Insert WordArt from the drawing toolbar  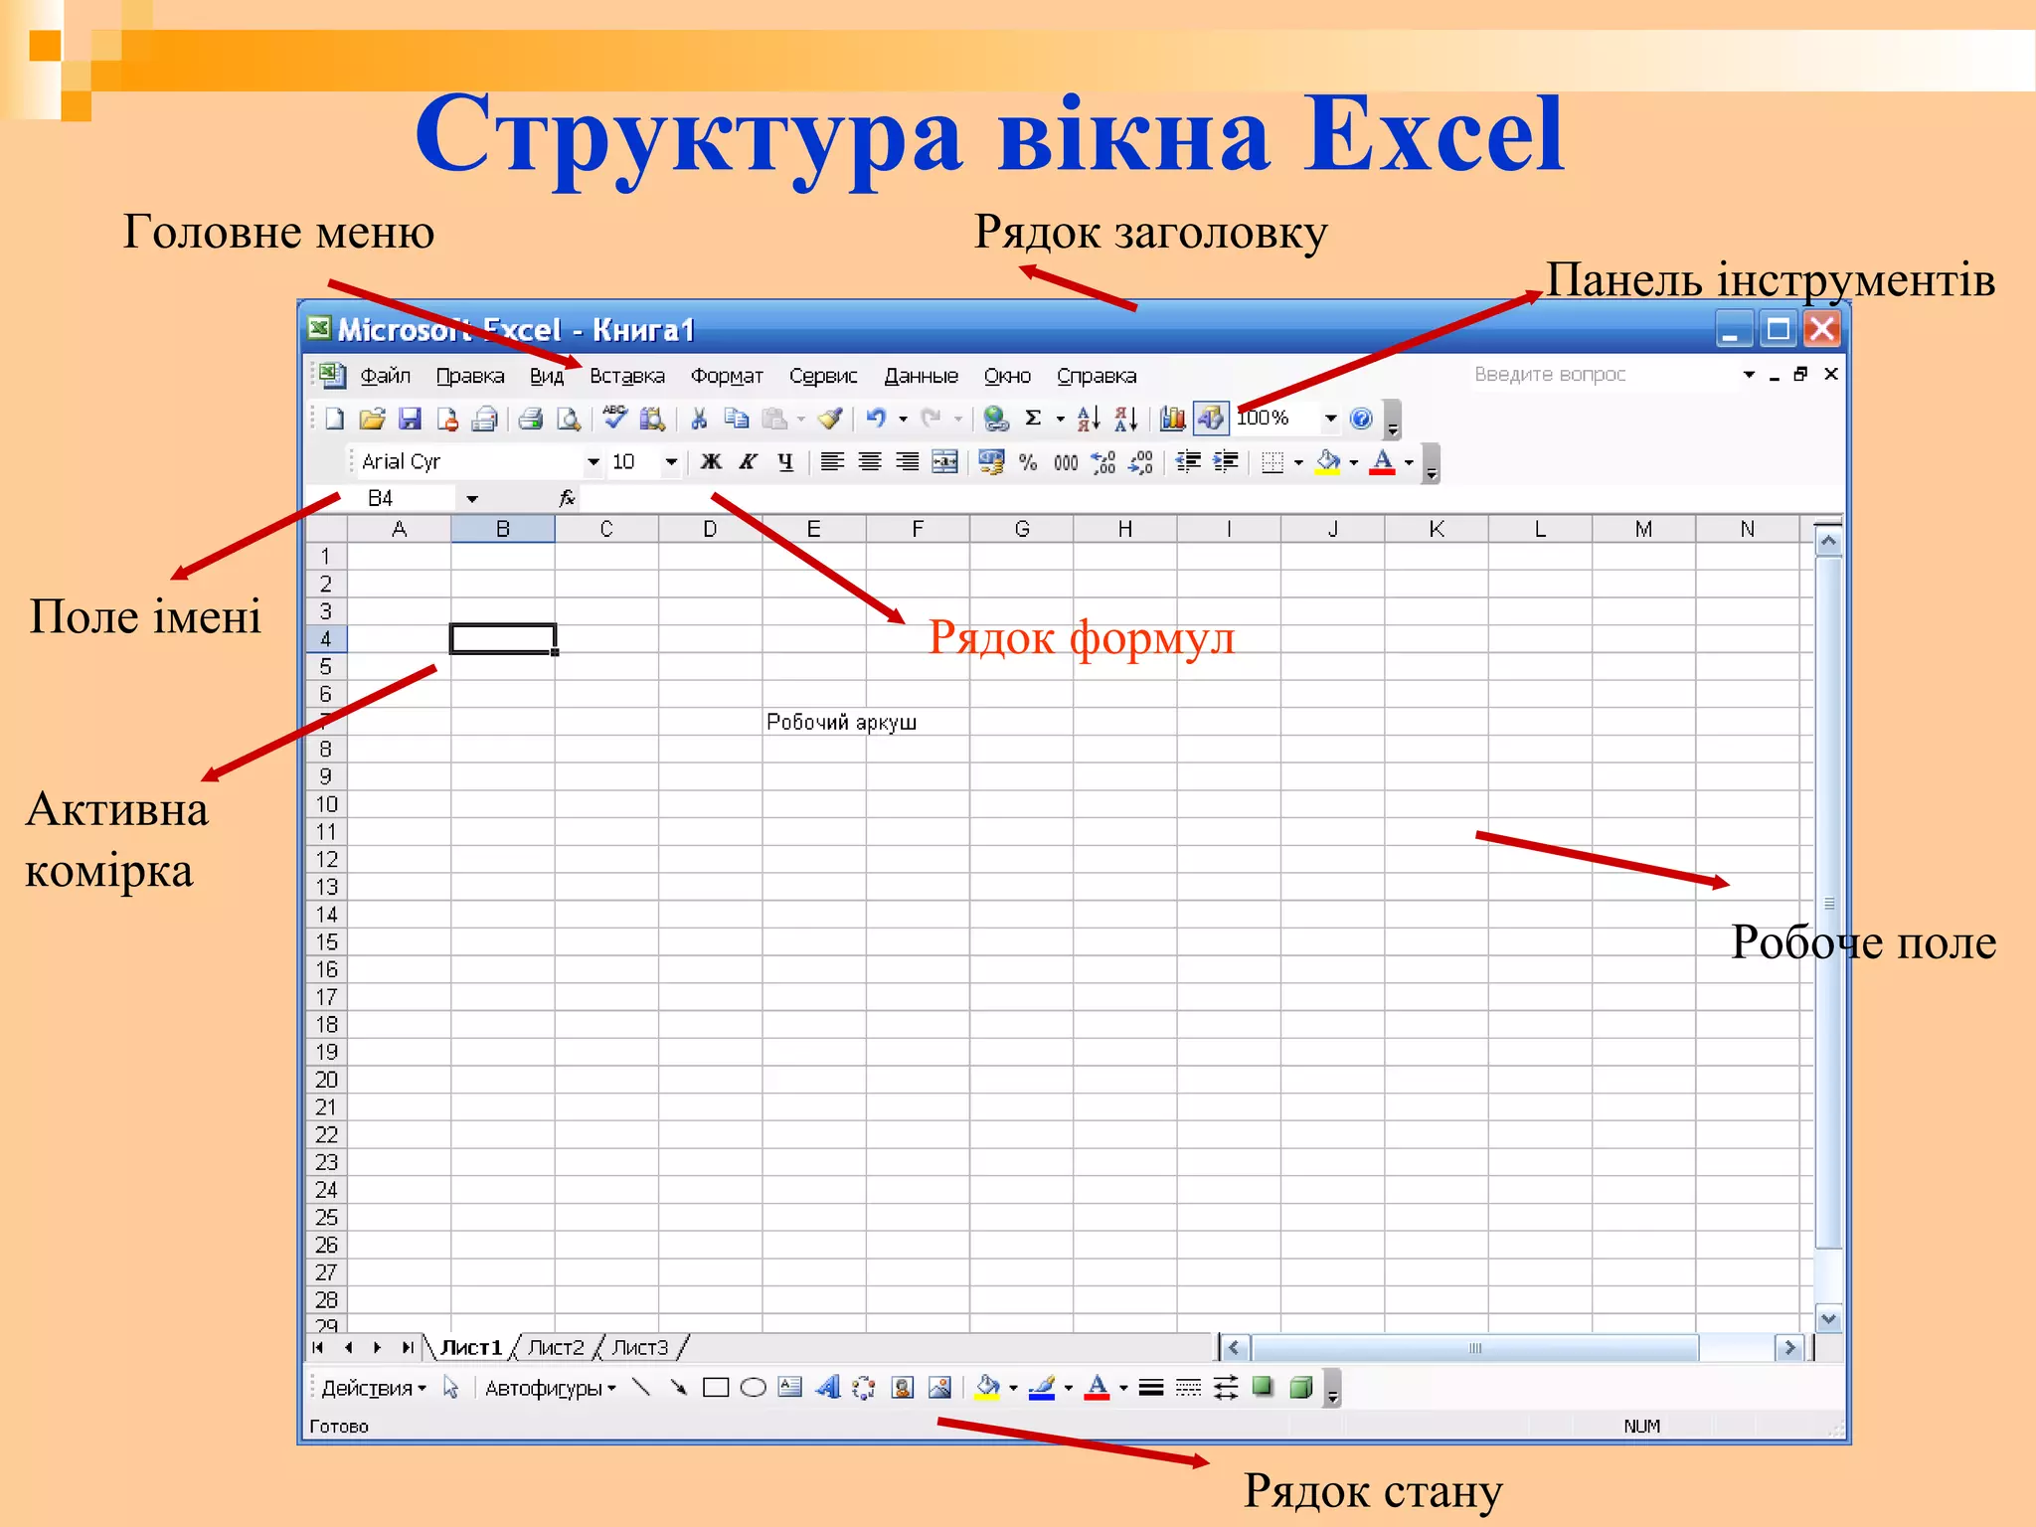point(827,1388)
